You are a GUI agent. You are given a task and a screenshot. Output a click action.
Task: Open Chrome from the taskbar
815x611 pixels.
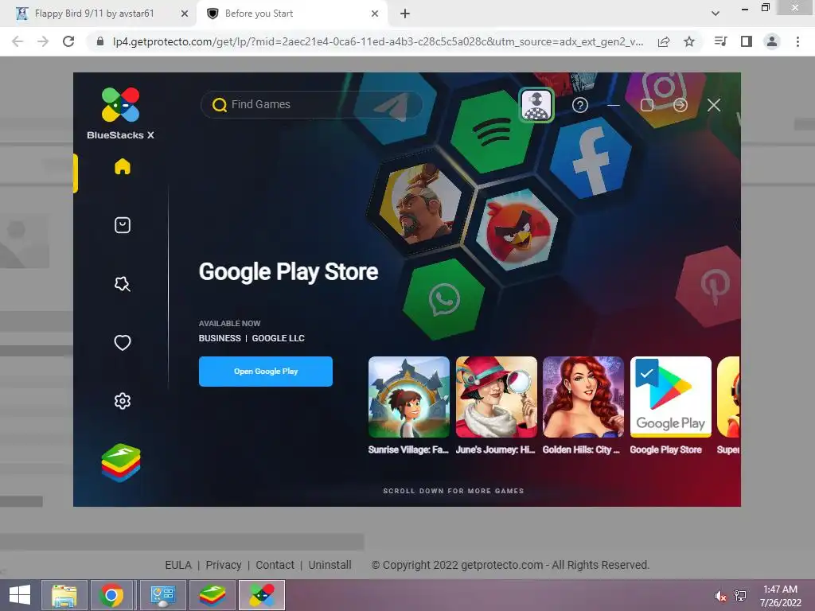(x=111, y=595)
